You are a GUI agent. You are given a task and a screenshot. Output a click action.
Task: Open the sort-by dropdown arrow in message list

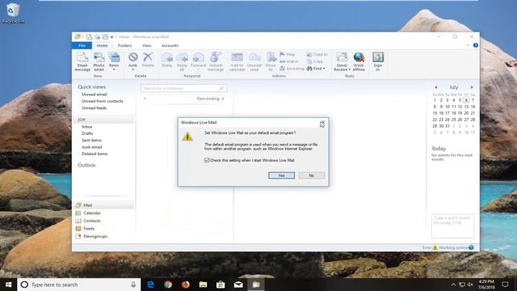coord(145,99)
